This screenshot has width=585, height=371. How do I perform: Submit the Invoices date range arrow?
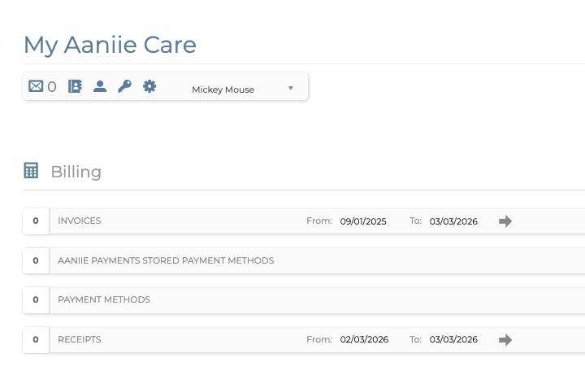(505, 221)
